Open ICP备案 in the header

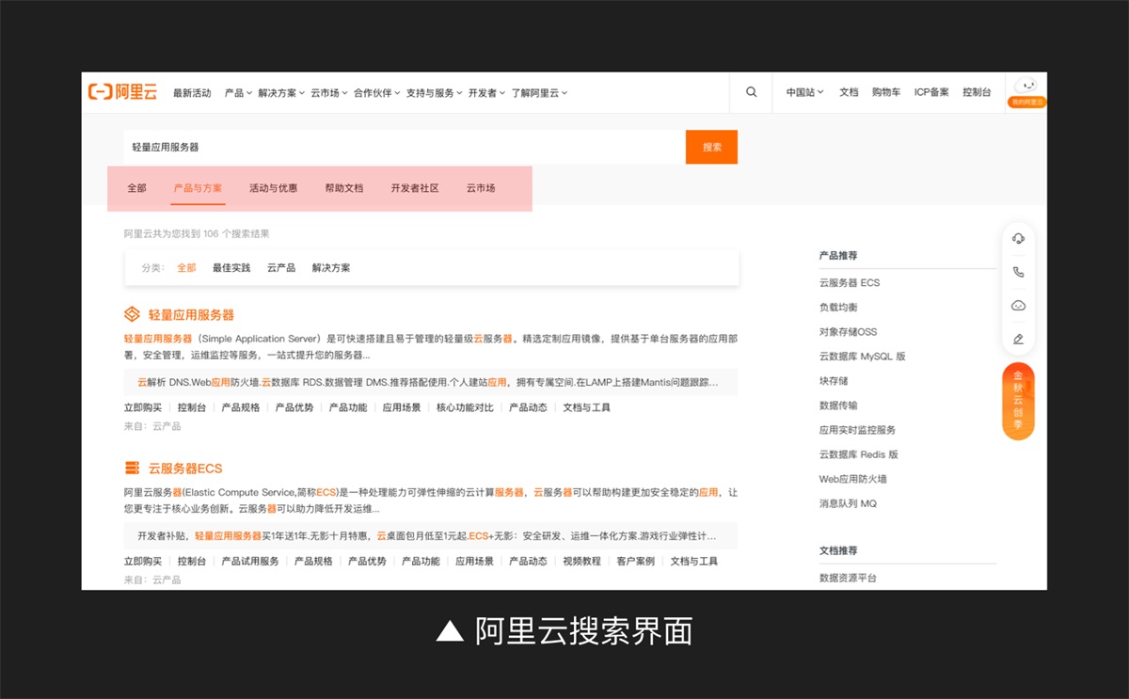pos(931,92)
